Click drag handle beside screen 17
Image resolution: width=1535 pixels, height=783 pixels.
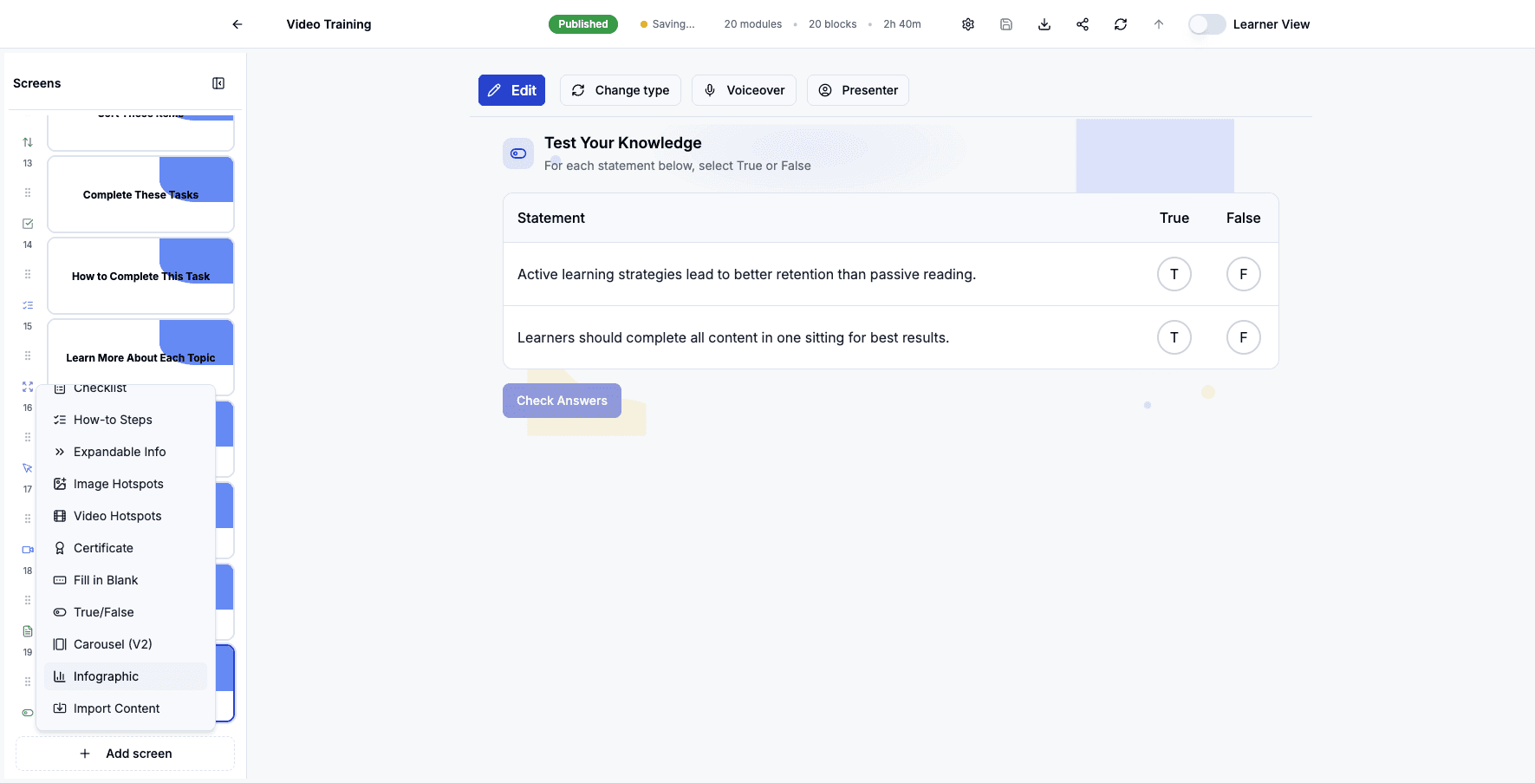(x=28, y=519)
